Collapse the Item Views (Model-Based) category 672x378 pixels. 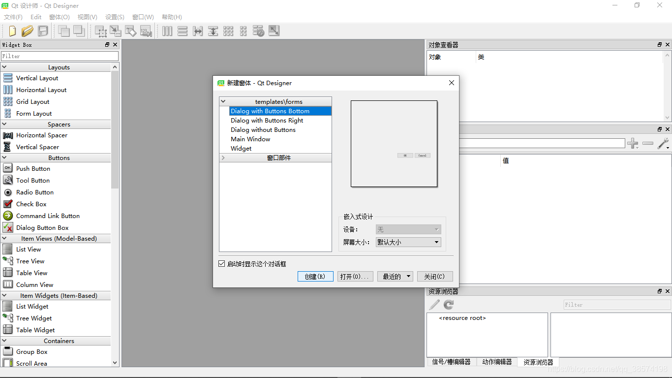tap(5, 239)
